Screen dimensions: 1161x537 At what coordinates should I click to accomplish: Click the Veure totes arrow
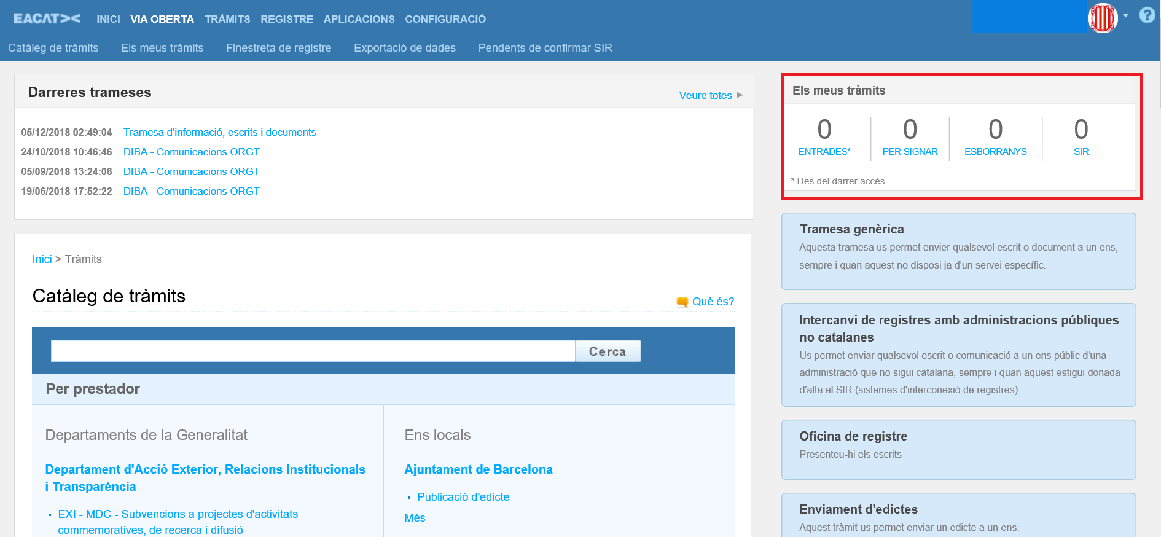coord(740,95)
